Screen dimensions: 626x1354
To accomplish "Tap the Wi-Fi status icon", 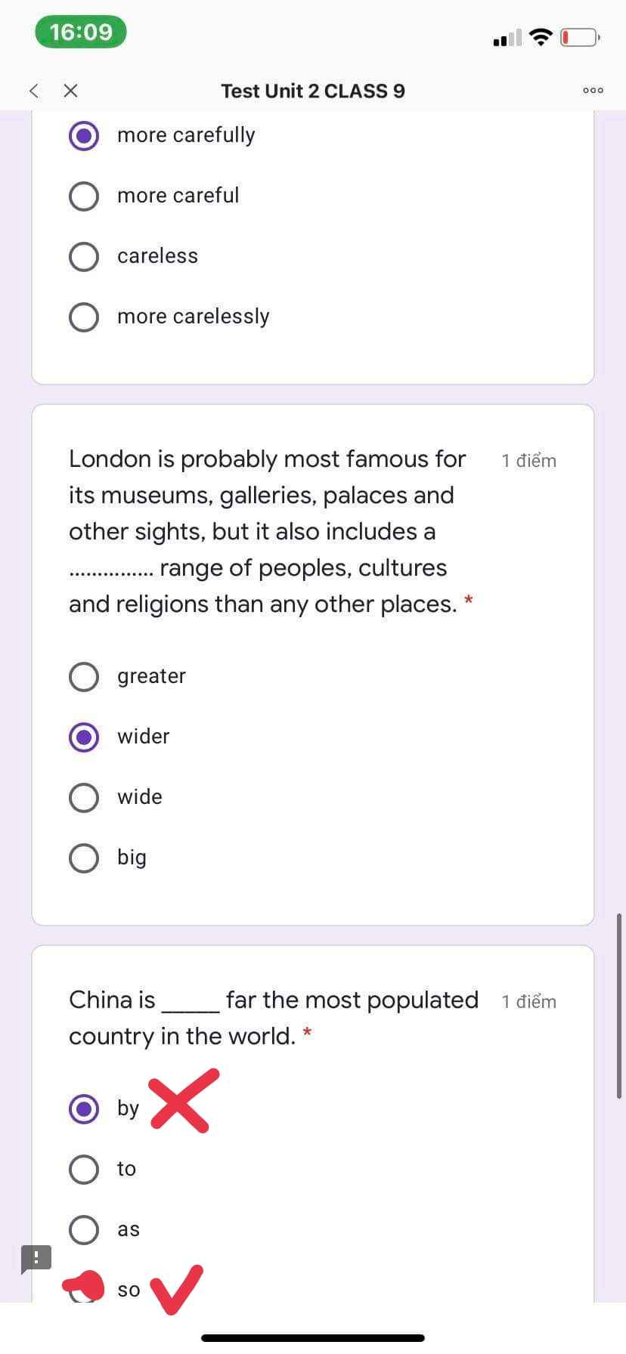I will point(540,37).
